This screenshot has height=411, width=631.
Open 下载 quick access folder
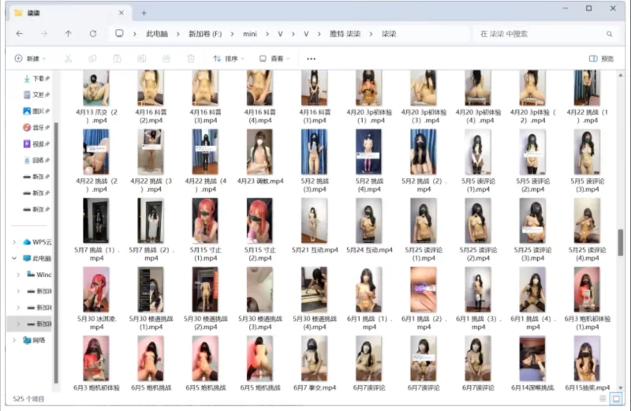(36, 79)
